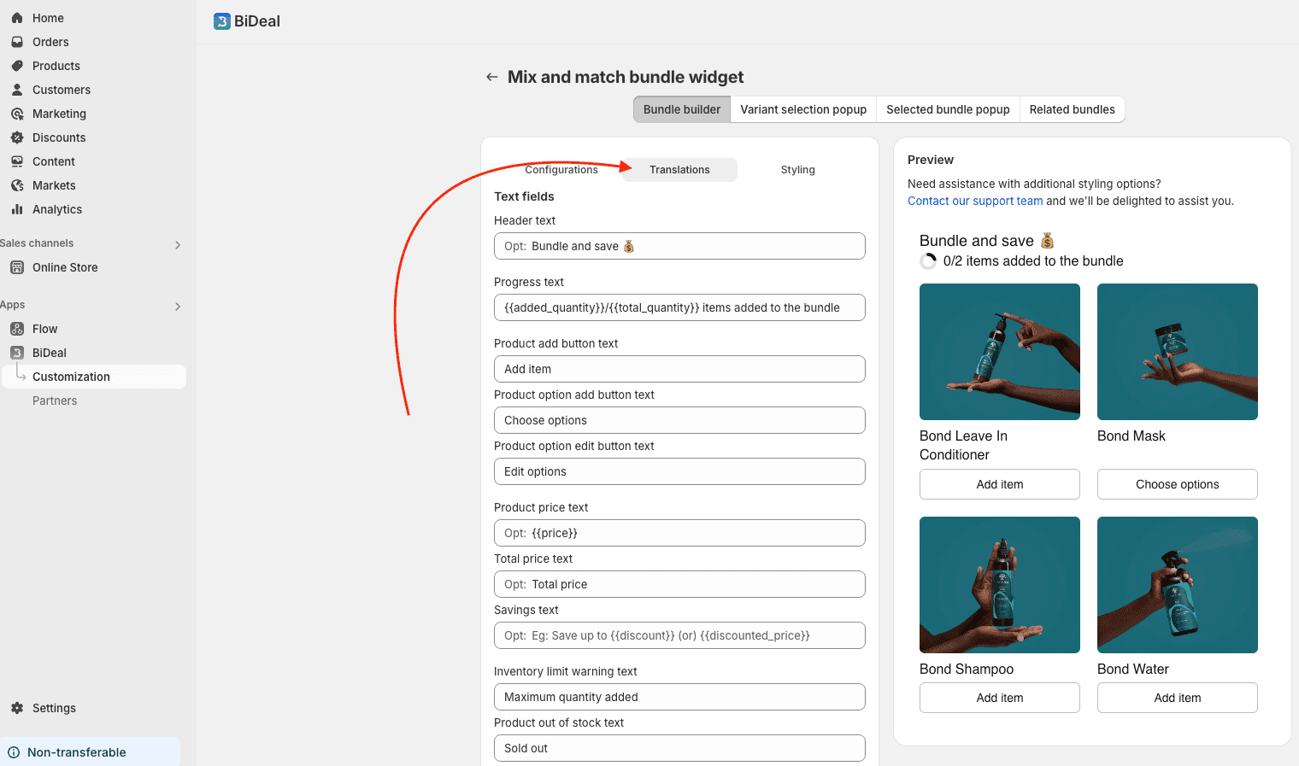Open the Variant selection popup tab
The image size is (1299, 766).
tap(803, 109)
